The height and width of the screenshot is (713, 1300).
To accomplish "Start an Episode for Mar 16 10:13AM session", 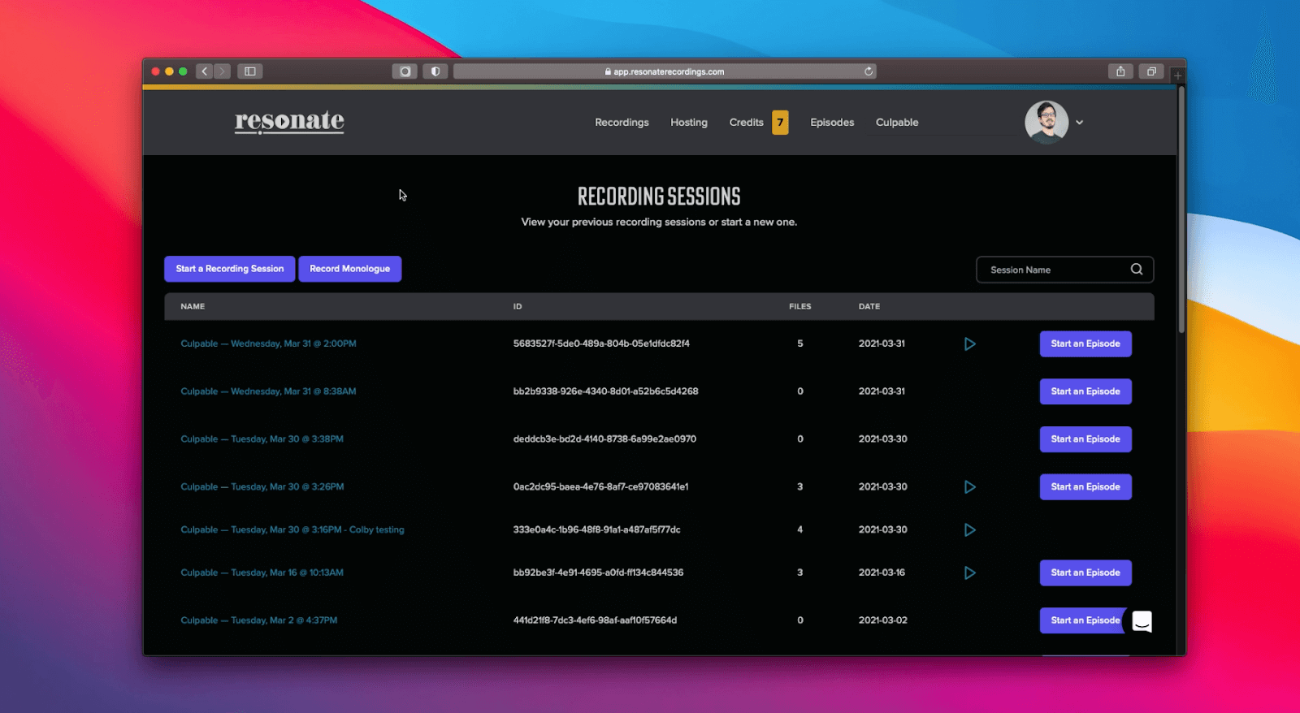I will 1085,573.
